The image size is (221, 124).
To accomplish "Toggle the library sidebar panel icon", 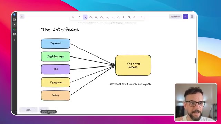I will tap(192, 17).
